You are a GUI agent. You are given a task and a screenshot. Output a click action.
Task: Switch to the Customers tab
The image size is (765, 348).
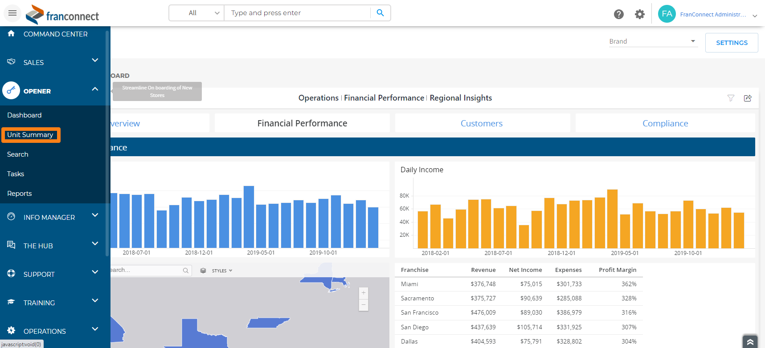click(482, 123)
